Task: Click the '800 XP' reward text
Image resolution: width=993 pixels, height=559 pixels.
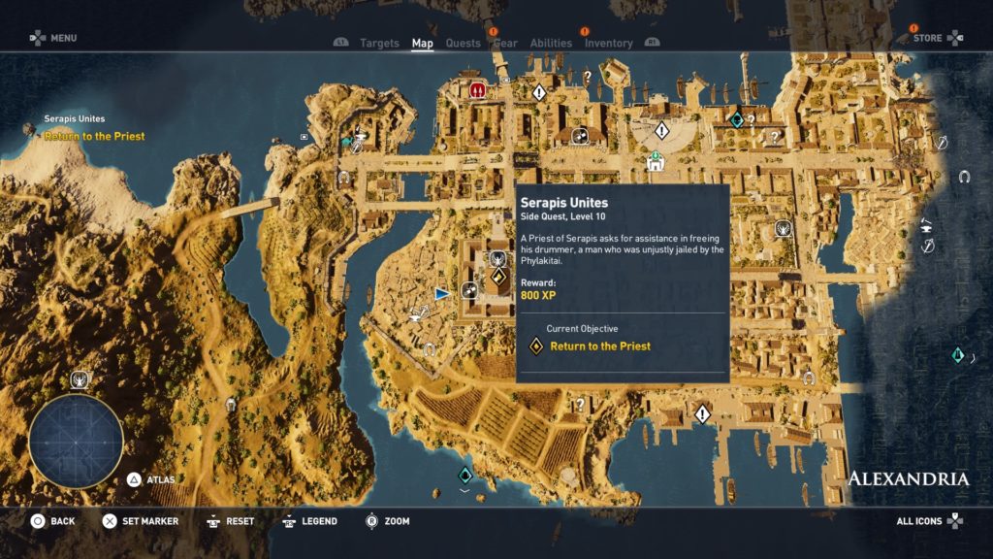Action: point(538,295)
